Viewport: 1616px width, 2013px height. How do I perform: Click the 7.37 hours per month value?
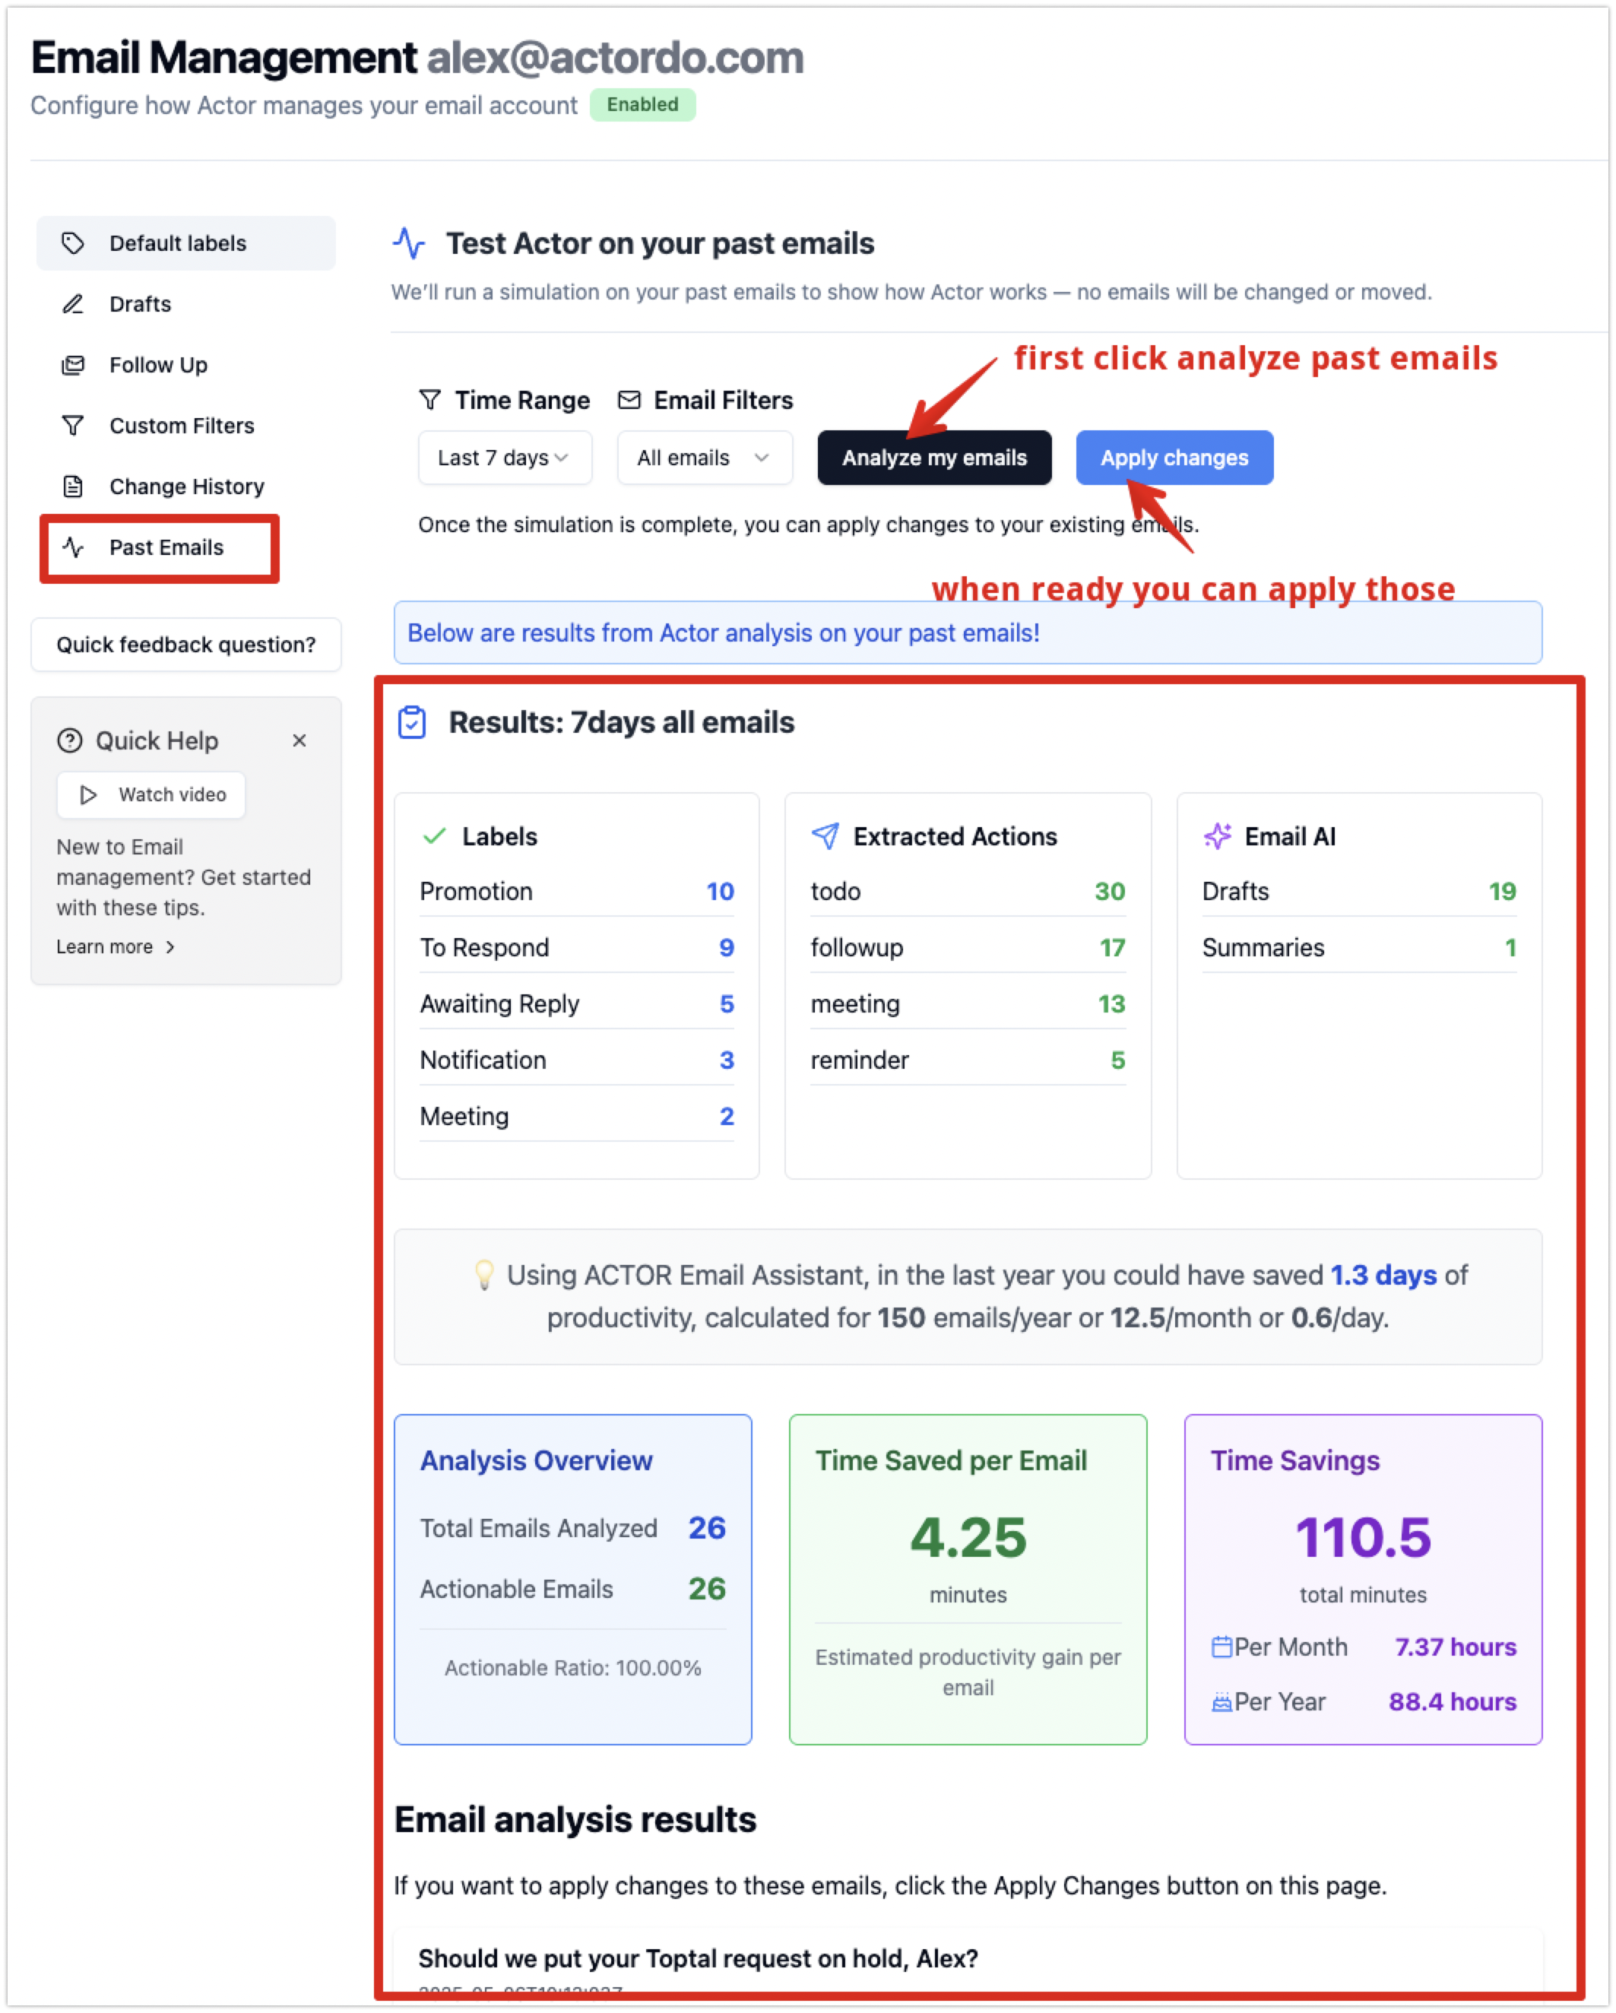point(1456,1647)
